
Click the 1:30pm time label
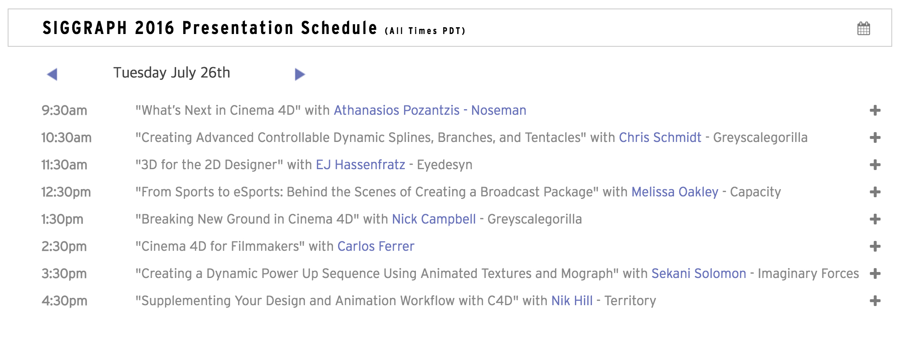(62, 219)
